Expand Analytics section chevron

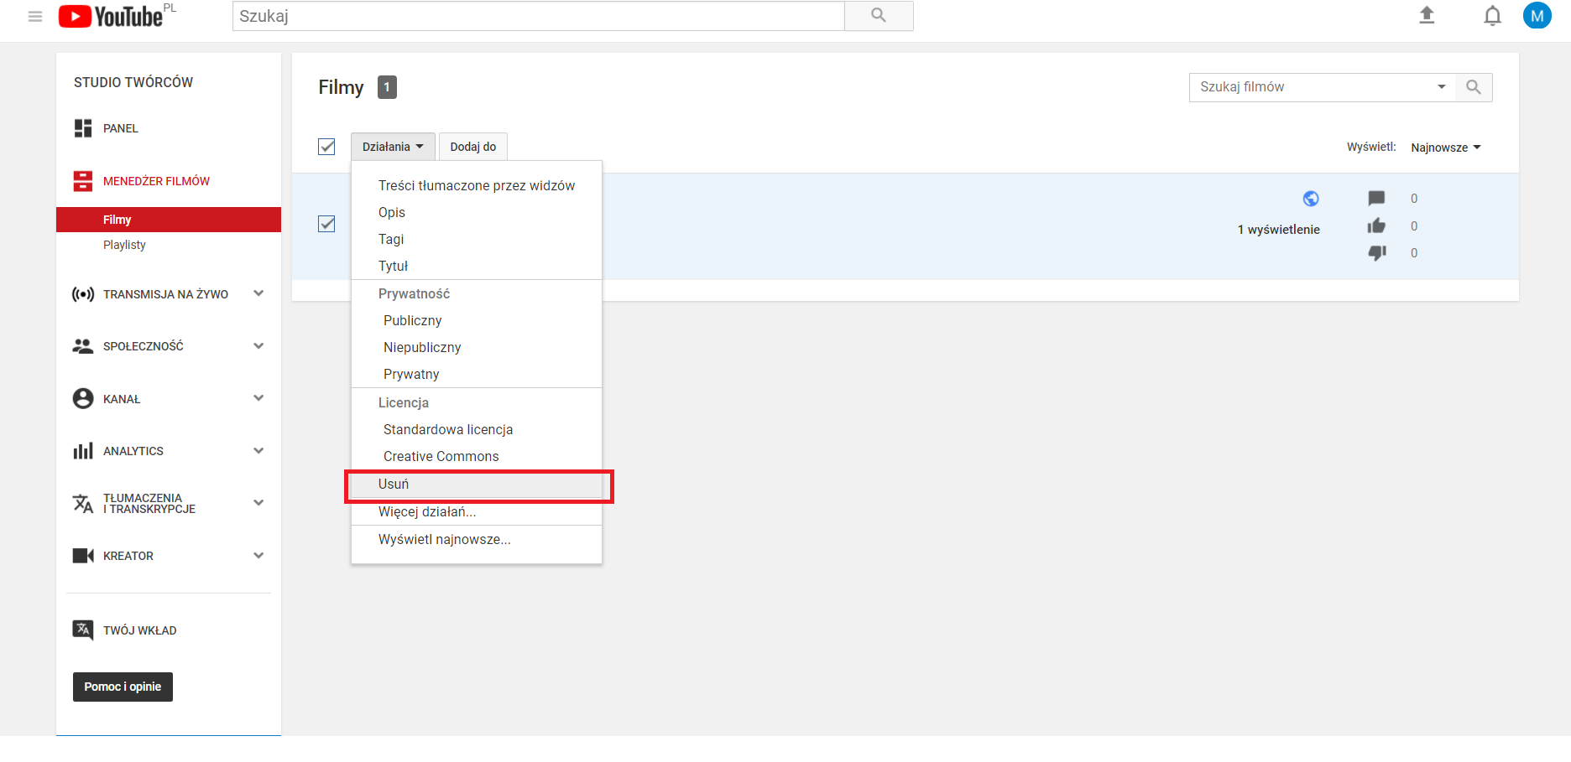point(258,450)
